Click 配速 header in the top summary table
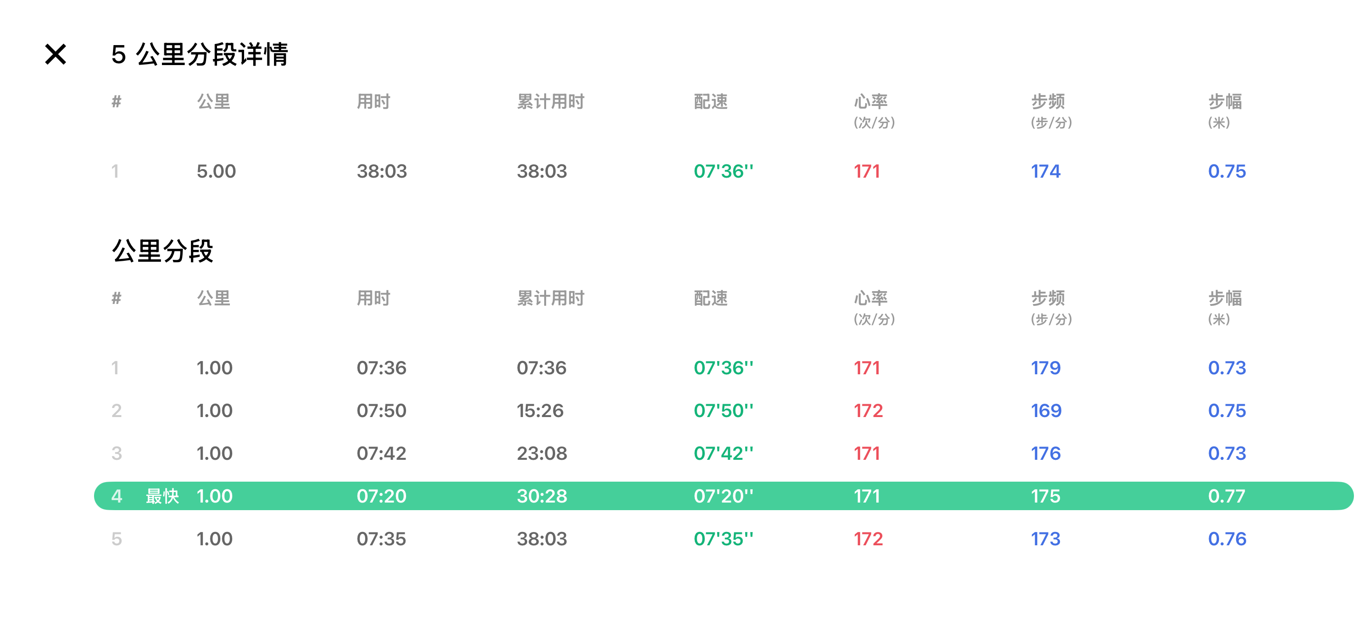1362x627 pixels. pyautogui.click(x=710, y=102)
